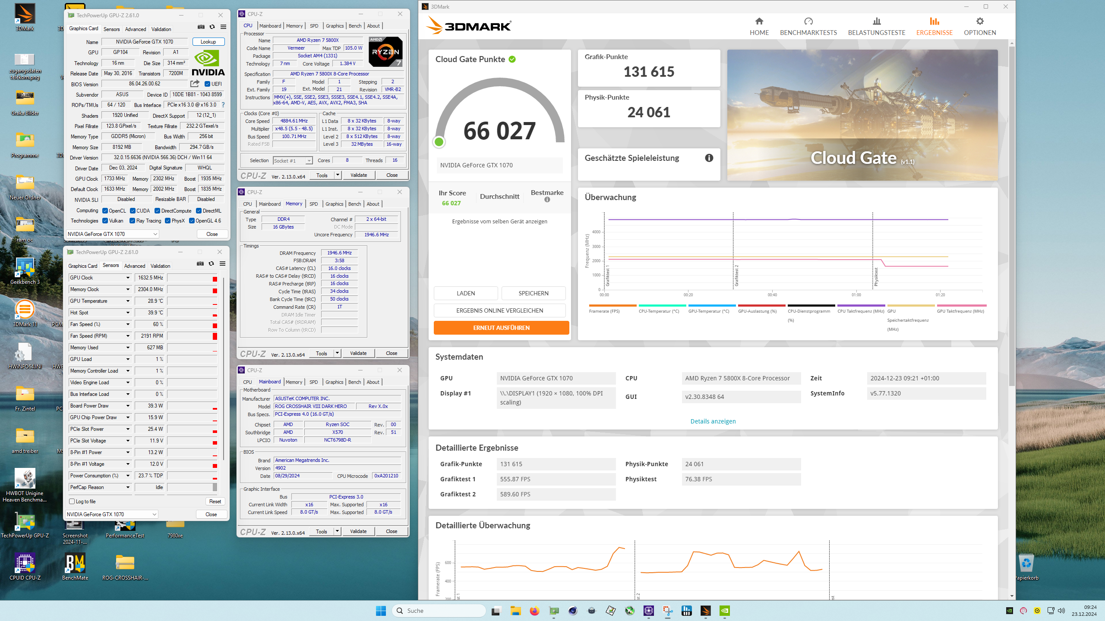Click BIOS share/export icon in GPU-Z
1105x621 pixels.
[195, 84]
